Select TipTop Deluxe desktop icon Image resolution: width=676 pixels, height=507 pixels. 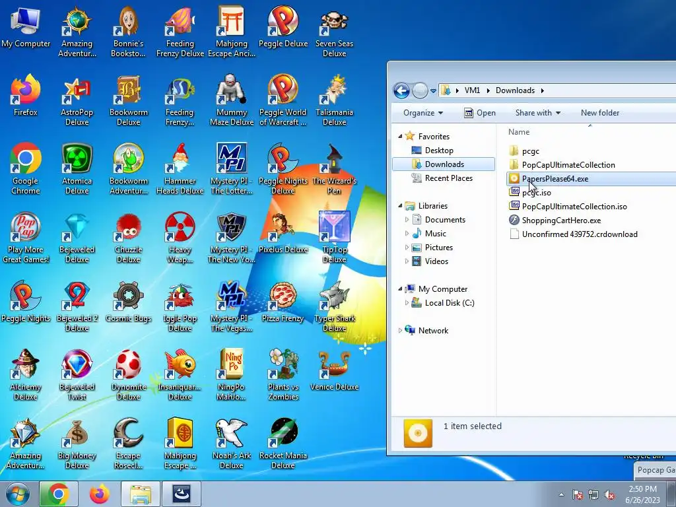[335, 238]
